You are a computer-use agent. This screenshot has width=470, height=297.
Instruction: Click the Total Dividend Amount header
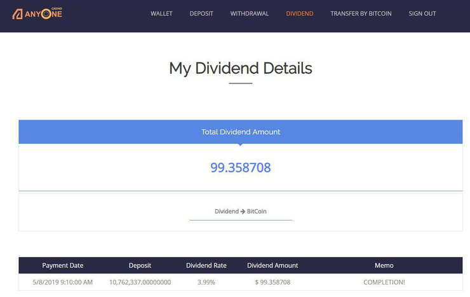[x=240, y=132]
